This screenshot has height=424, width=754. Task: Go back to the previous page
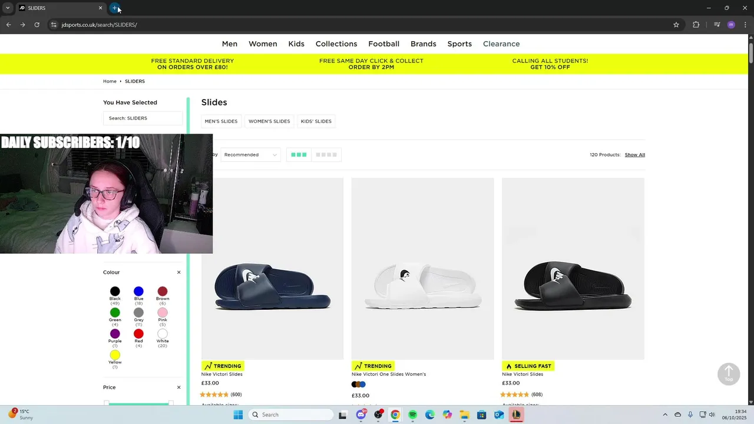pos(8,25)
